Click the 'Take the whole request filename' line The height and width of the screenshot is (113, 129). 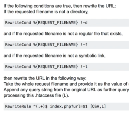coord(66,84)
